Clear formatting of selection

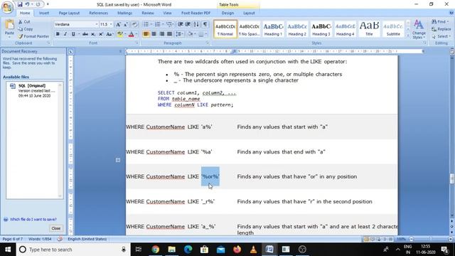[x=134, y=25]
